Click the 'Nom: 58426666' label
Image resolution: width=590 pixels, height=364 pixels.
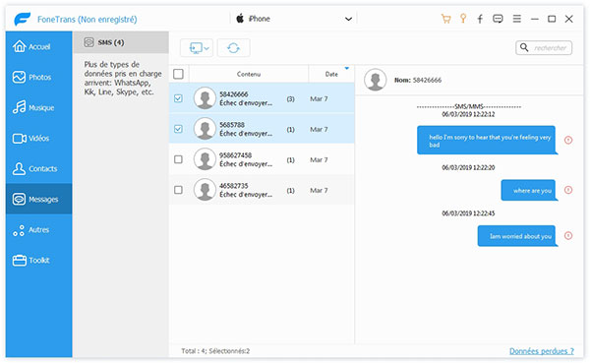point(418,80)
